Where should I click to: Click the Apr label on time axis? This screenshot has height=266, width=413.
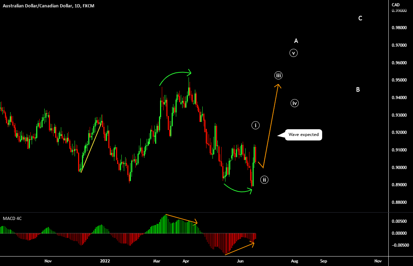[x=186, y=261]
